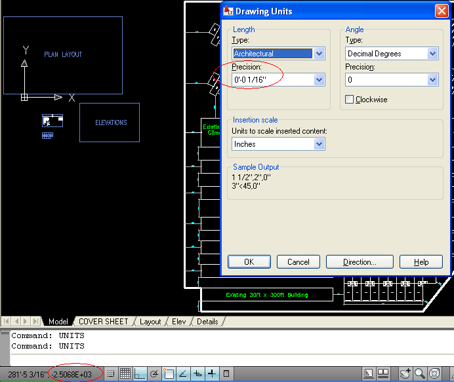Click the 'Units to scale inserted content' label
Screen dimensions: 454x382
coord(279,131)
